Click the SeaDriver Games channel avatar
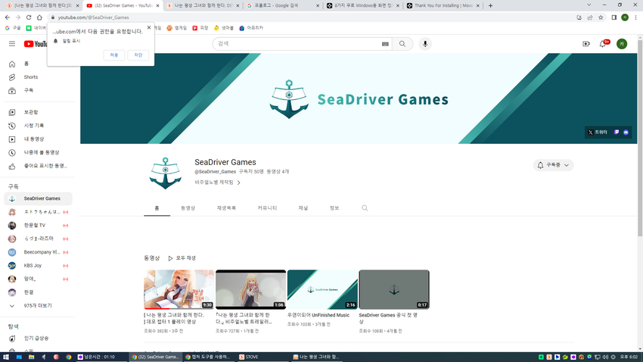The image size is (643, 362). [x=165, y=173]
